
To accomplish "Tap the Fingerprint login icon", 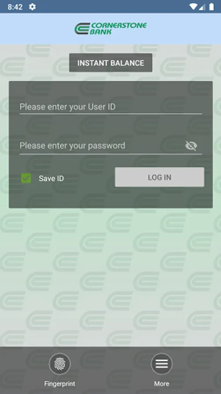I will [60, 364].
